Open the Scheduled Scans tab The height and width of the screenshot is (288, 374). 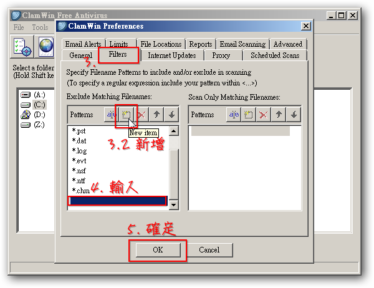pos(274,55)
